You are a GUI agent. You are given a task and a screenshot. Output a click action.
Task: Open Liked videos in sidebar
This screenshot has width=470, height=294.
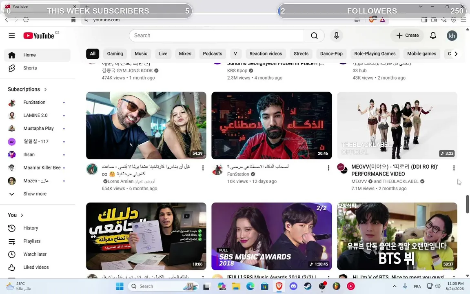(37, 267)
